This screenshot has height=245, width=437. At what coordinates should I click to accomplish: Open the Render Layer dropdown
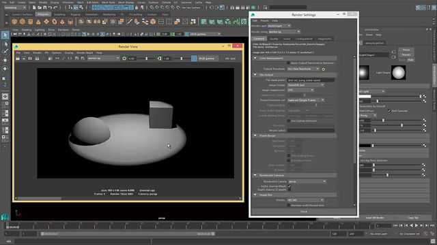click(x=279, y=26)
